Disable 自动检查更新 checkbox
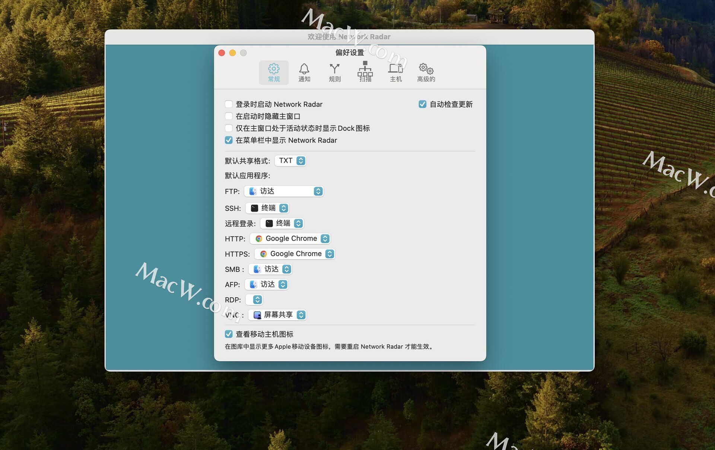Image resolution: width=715 pixels, height=450 pixels. click(422, 104)
